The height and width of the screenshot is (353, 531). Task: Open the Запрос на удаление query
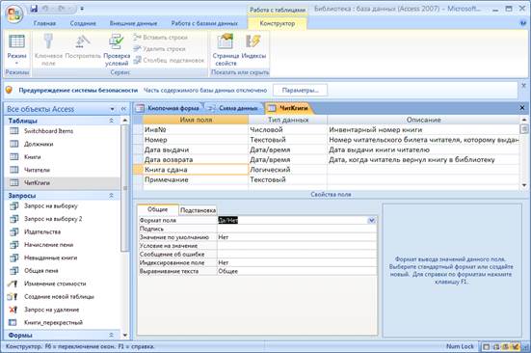tap(51, 310)
